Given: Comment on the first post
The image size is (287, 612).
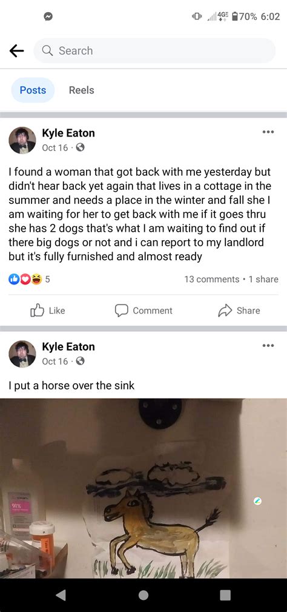Looking at the screenshot, I should click(143, 311).
